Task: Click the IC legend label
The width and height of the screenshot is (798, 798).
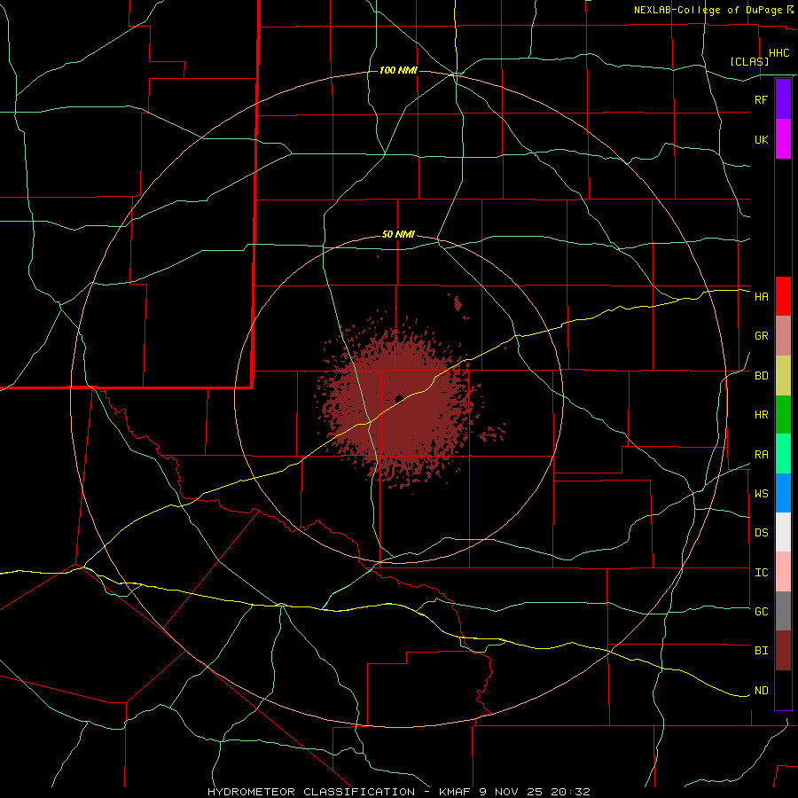Action: click(x=761, y=573)
